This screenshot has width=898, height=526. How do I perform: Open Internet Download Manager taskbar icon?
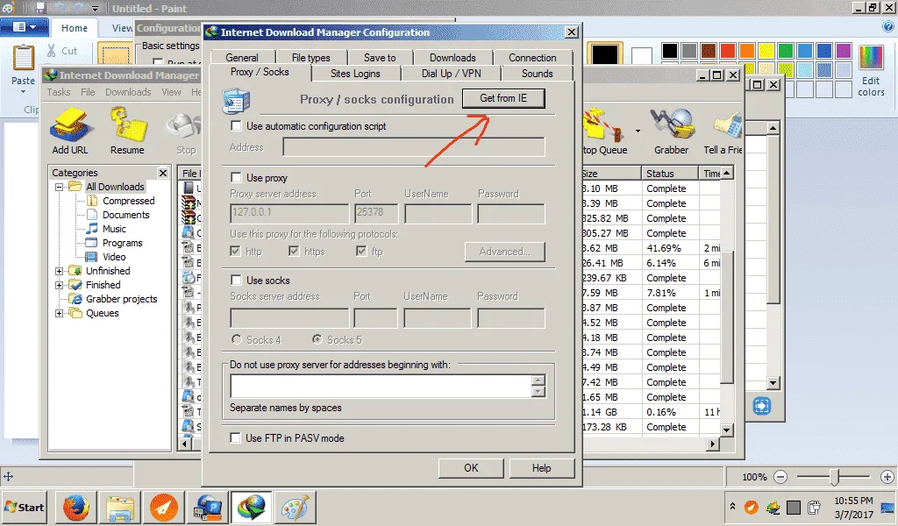(252, 507)
